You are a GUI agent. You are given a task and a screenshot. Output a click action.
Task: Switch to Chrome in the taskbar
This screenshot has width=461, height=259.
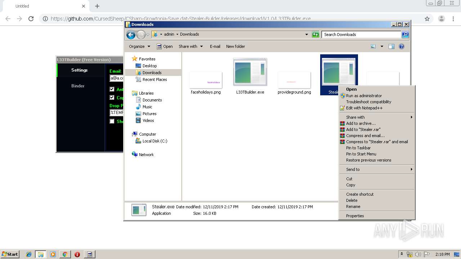tap(65, 254)
